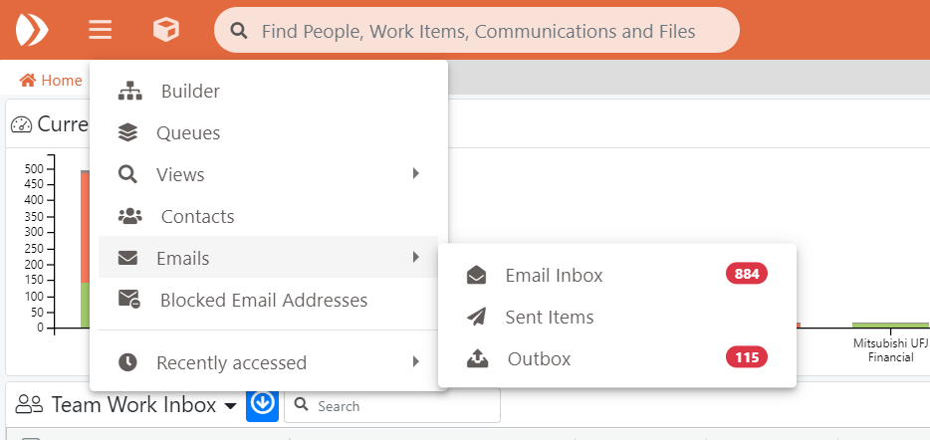Viewport: 930px width, 440px height.
Task: Open the Outbox menu entry
Action: tap(539, 359)
